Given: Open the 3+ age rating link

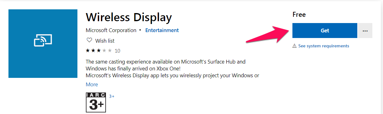Looking at the screenshot, I should pos(112,96).
